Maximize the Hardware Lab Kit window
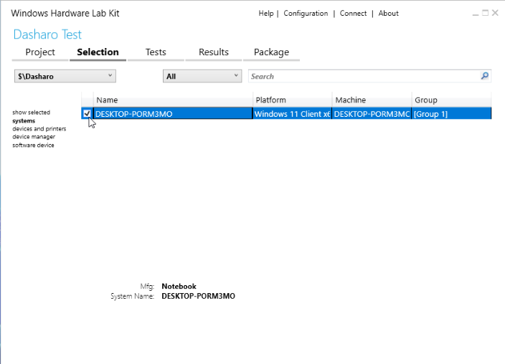The height and width of the screenshot is (364, 505). tap(486, 13)
